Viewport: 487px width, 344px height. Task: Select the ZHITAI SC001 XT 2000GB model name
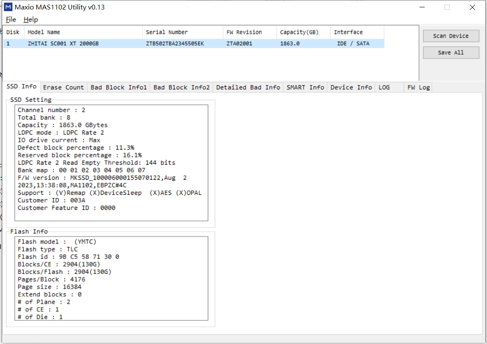coord(63,43)
